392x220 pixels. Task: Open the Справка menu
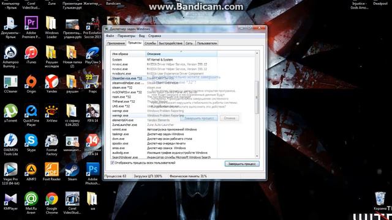point(154,35)
